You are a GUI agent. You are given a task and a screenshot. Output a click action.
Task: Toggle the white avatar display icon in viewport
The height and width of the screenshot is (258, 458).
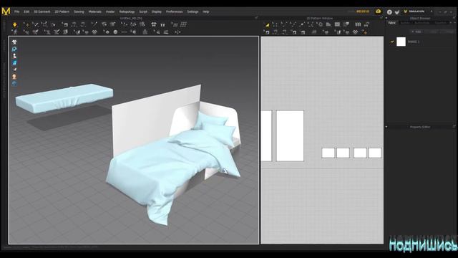click(x=14, y=56)
